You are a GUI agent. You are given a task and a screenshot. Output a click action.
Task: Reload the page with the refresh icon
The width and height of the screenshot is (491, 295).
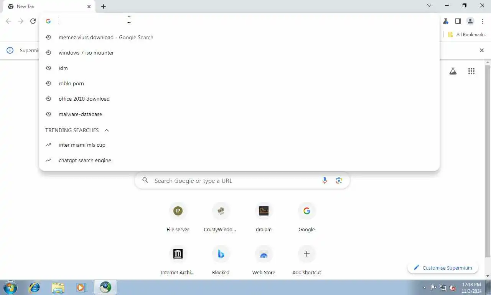tap(33, 21)
